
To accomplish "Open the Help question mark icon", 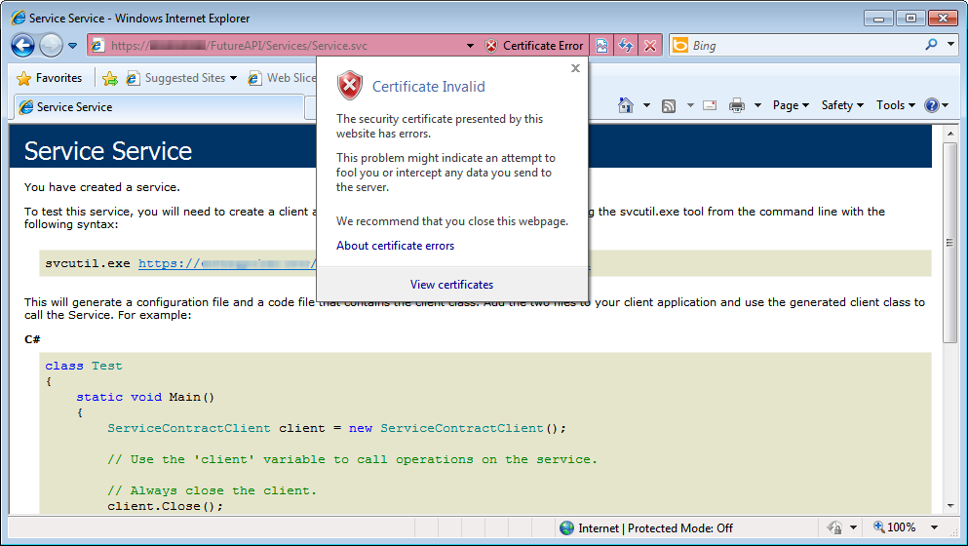I will (932, 105).
